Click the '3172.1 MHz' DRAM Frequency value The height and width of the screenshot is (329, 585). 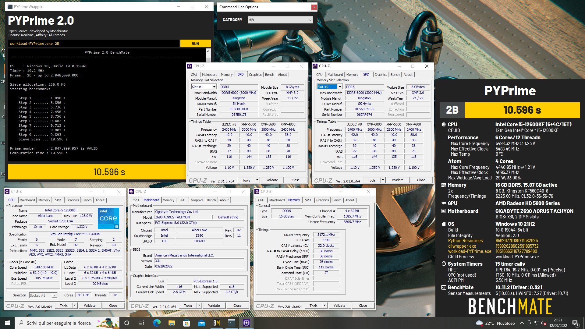pyautogui.click(x=326, y=235)
